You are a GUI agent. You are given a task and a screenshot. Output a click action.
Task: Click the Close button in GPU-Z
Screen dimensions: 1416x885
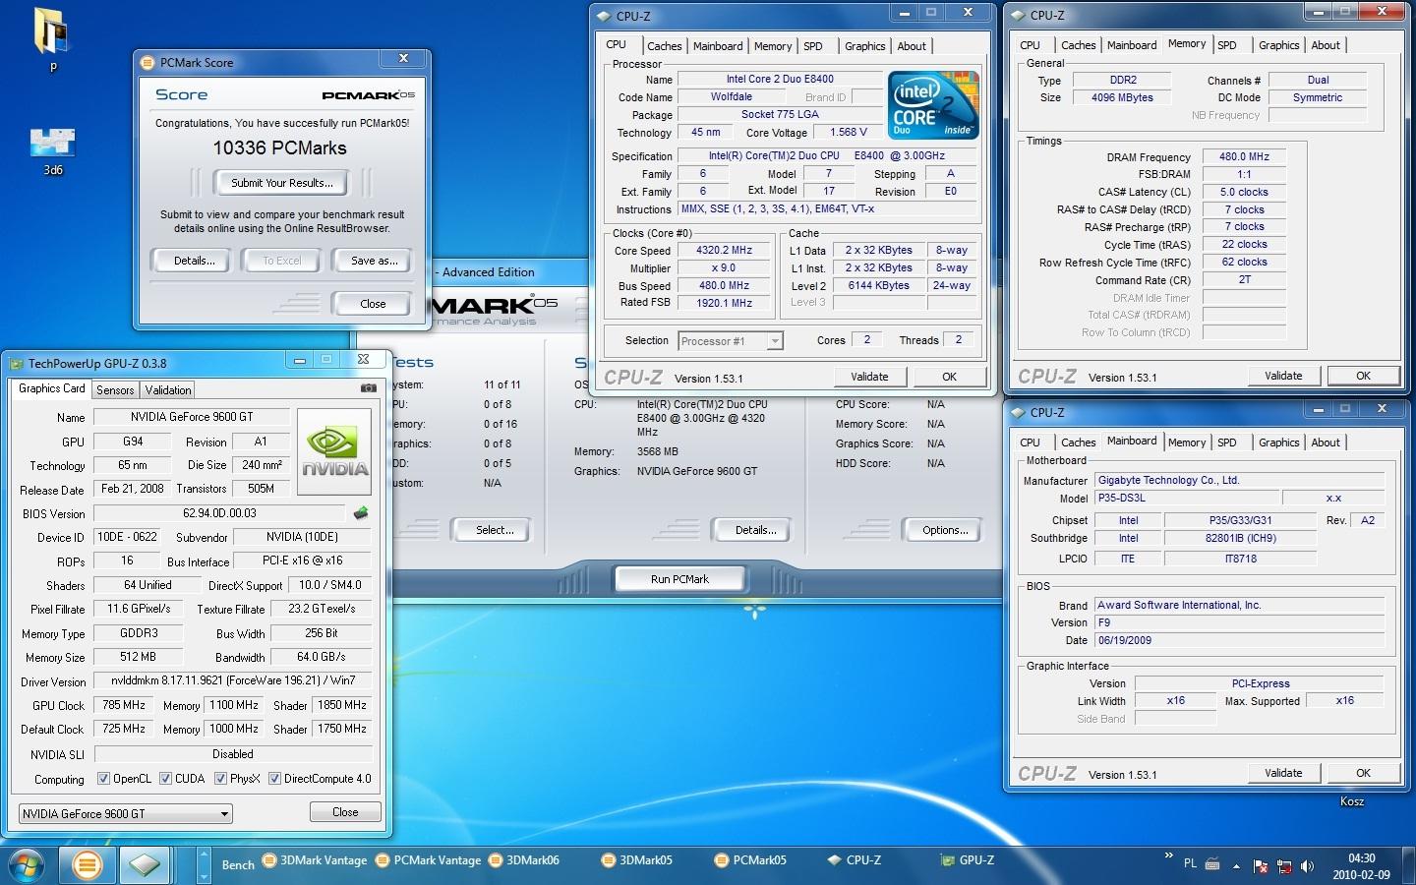[x=345, y=812]
